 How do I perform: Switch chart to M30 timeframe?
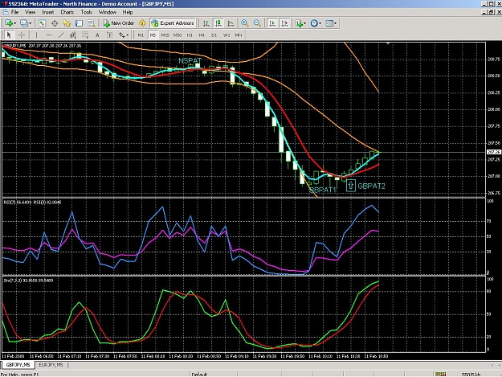pyautogui.click(x=178, y=35)
